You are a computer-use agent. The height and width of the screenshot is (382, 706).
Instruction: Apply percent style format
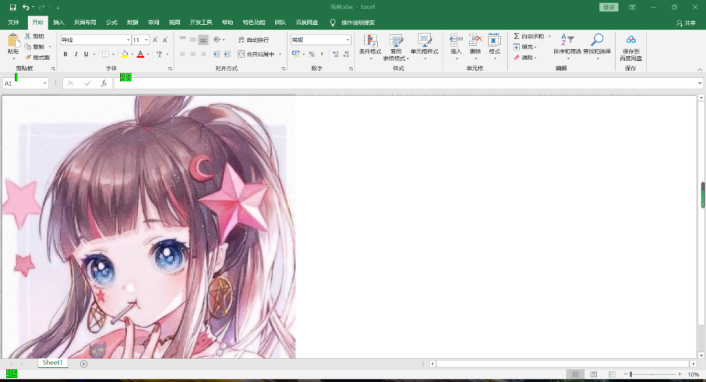(x=312, y=54)
